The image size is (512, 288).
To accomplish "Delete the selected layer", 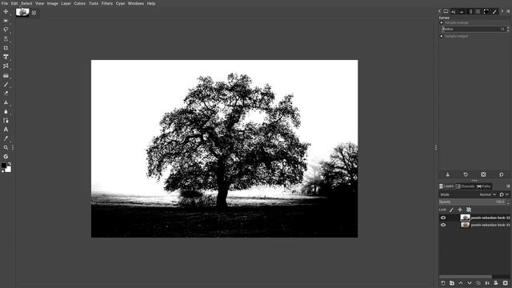I will tap(505, 283).
